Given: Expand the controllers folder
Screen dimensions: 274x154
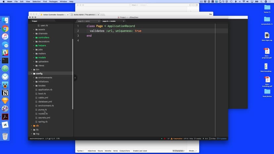Looking at the screenshot, I should click(x=34, y=38).
